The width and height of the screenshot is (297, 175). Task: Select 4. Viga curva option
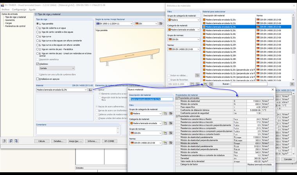[x=38, y=36]
